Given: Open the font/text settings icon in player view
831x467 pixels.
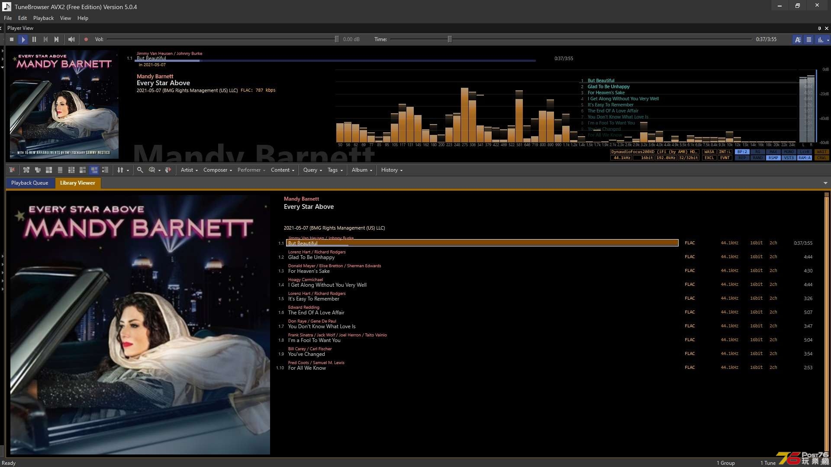Looking at the screenshot, I should (x=798, y=39).
